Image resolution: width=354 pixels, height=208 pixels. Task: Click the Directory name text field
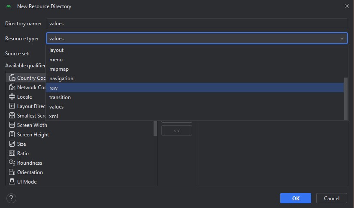(197, 24)
